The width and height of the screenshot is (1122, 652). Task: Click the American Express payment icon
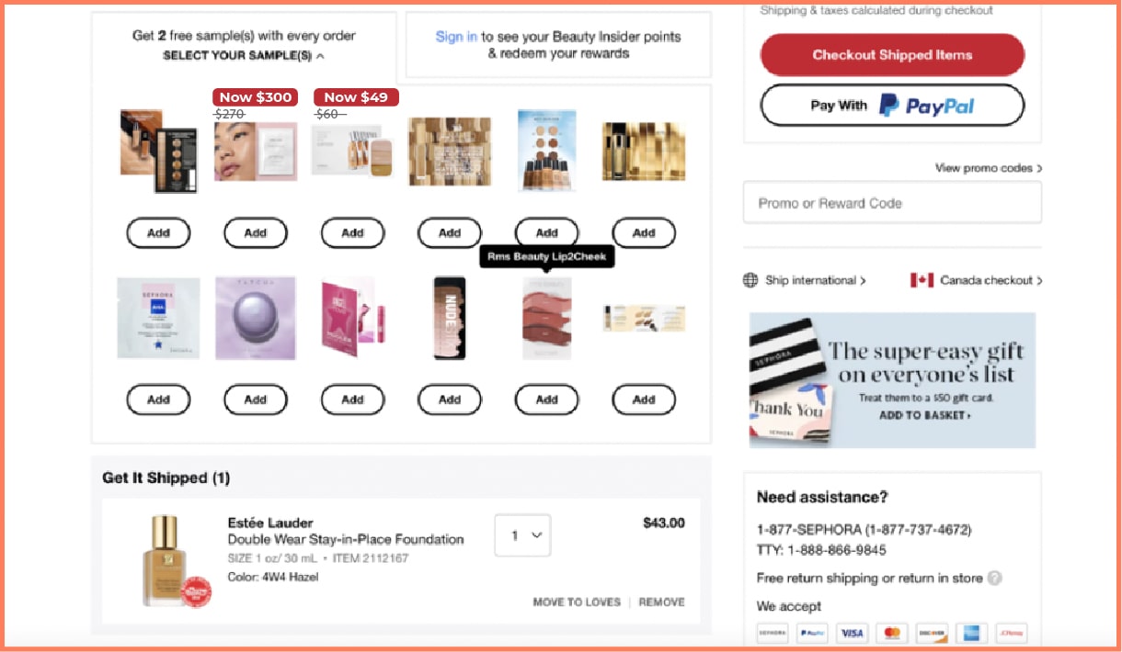971,633
